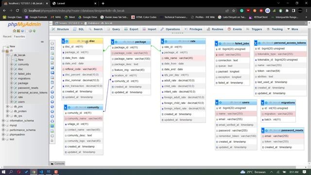Image resolution: width=311 pixels, height=175 pixels.
Task: Click the Delete pages designer icon
Action: pos(52,78)
